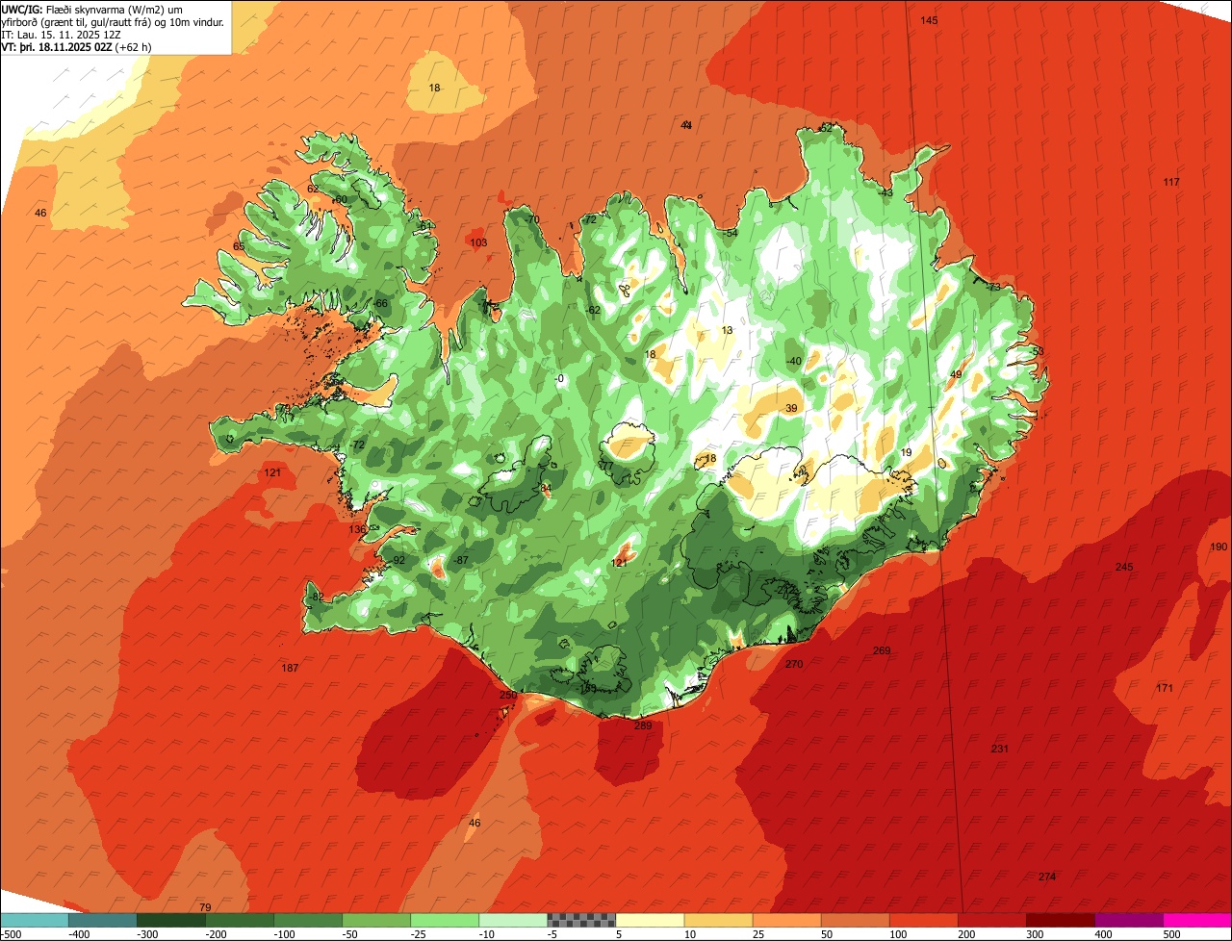The height and width of the screenshot is (941, 1232).
Task: Select the map value '13' in the highlands
Action: click(x=727, y=330)
